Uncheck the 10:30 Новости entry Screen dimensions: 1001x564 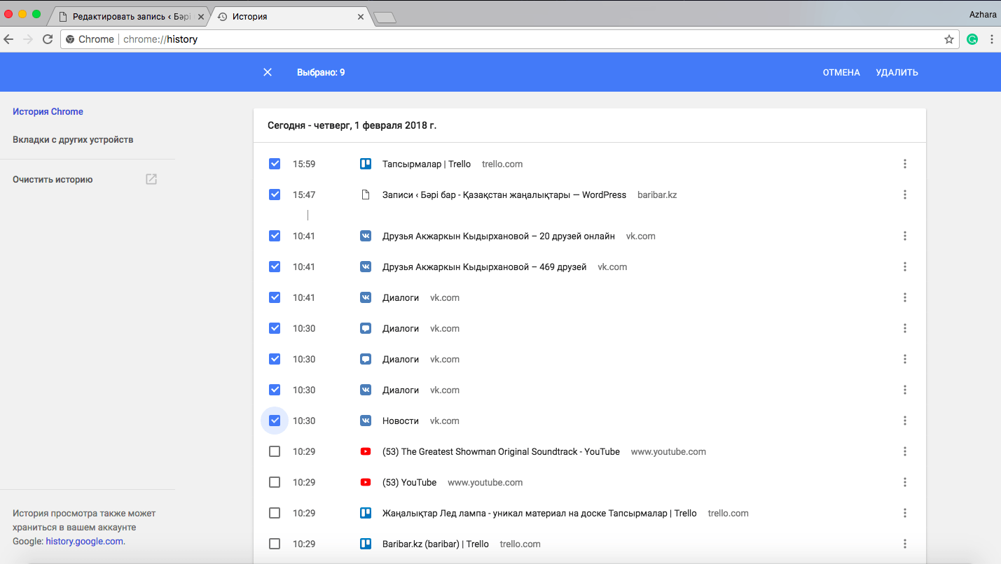[x=275, y=421]
